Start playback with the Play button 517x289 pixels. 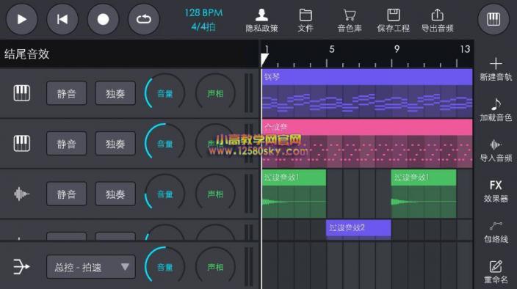click(22, 19)
